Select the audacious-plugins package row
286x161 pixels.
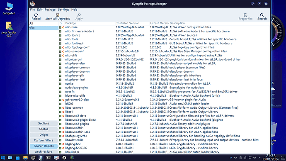coord(164,88)
